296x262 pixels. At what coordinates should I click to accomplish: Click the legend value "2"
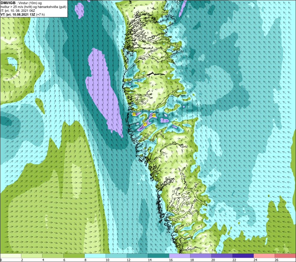(x=22, y=260)
